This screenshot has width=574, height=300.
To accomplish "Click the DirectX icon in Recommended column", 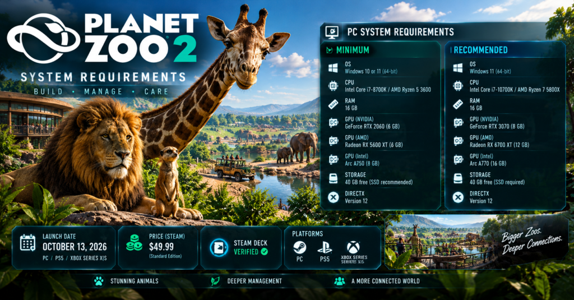I will [x=458, y=197].
